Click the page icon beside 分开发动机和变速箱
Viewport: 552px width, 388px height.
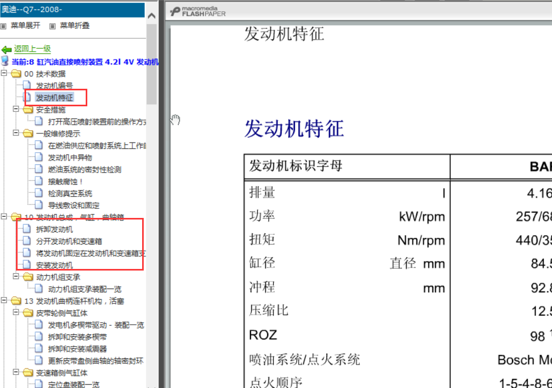click(27, 240)
